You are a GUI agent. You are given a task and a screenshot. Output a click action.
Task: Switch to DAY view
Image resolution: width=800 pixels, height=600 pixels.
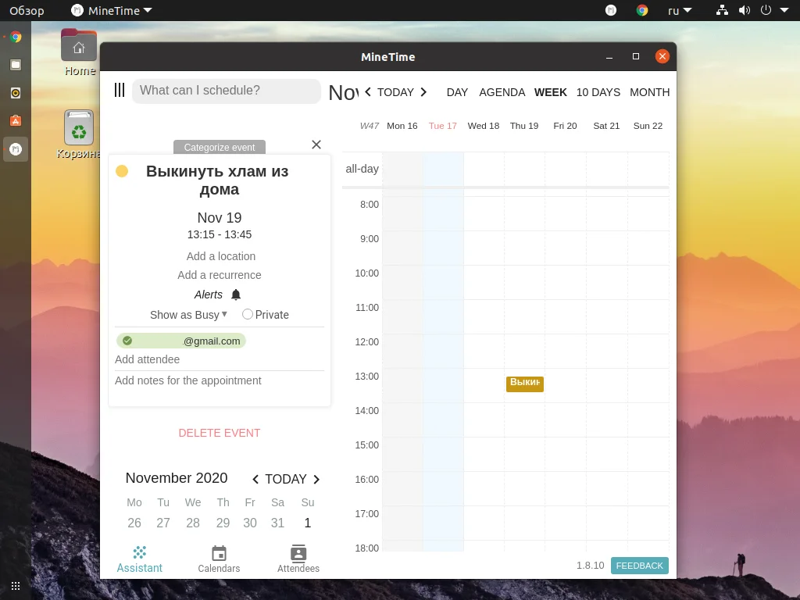[457, 92]
